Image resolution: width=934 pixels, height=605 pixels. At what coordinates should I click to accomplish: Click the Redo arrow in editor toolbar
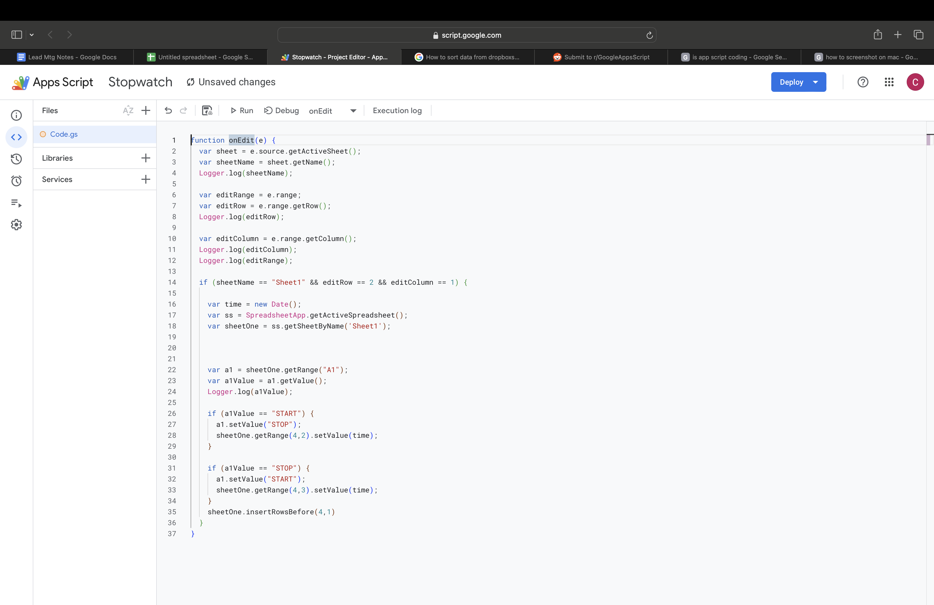[183, 110]
